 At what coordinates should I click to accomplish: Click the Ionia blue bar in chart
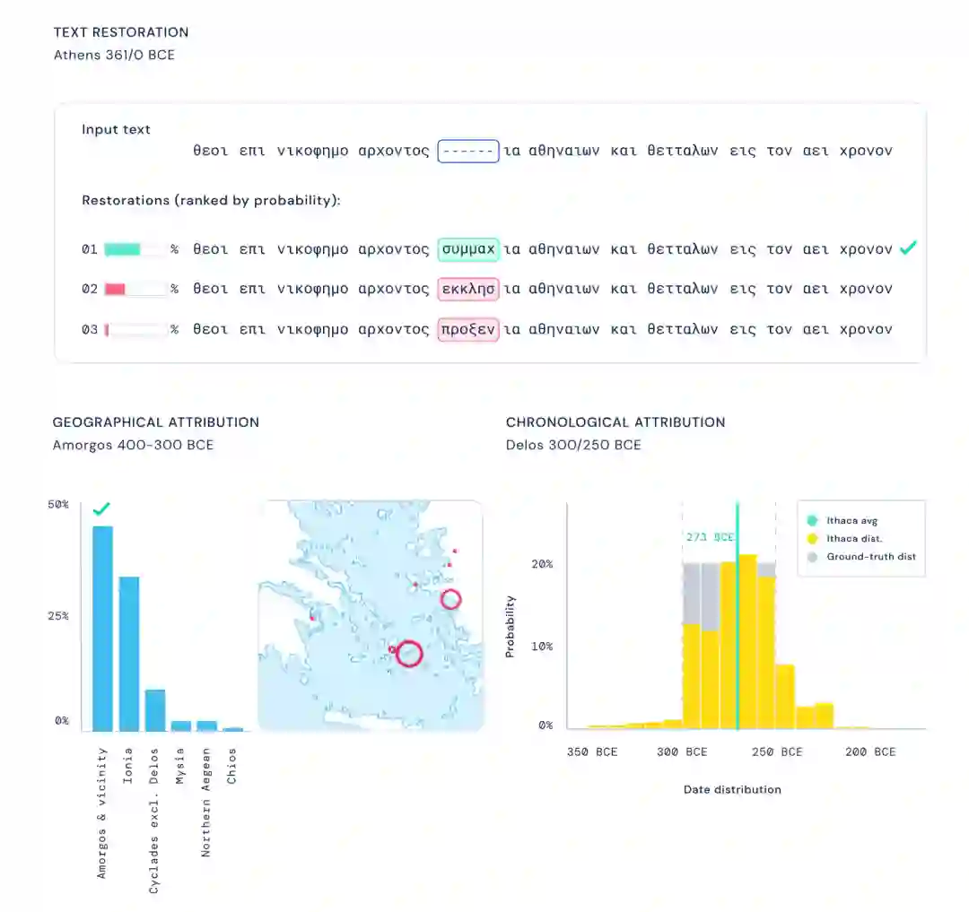click(x=128, y=654)
